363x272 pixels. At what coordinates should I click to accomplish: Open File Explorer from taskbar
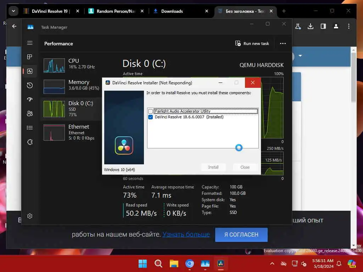tap(174, 263)
